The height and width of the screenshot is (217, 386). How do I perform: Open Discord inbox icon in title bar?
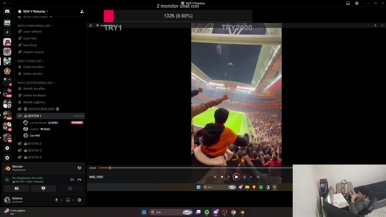point(348,3)
